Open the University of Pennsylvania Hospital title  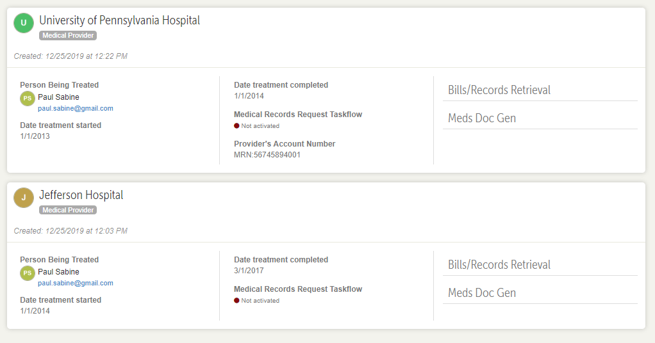click(119, 20)
